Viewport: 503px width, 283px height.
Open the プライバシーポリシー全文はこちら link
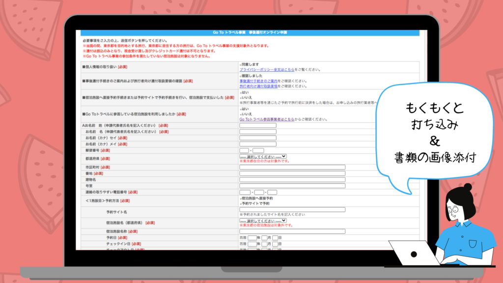tap(267, 70)
